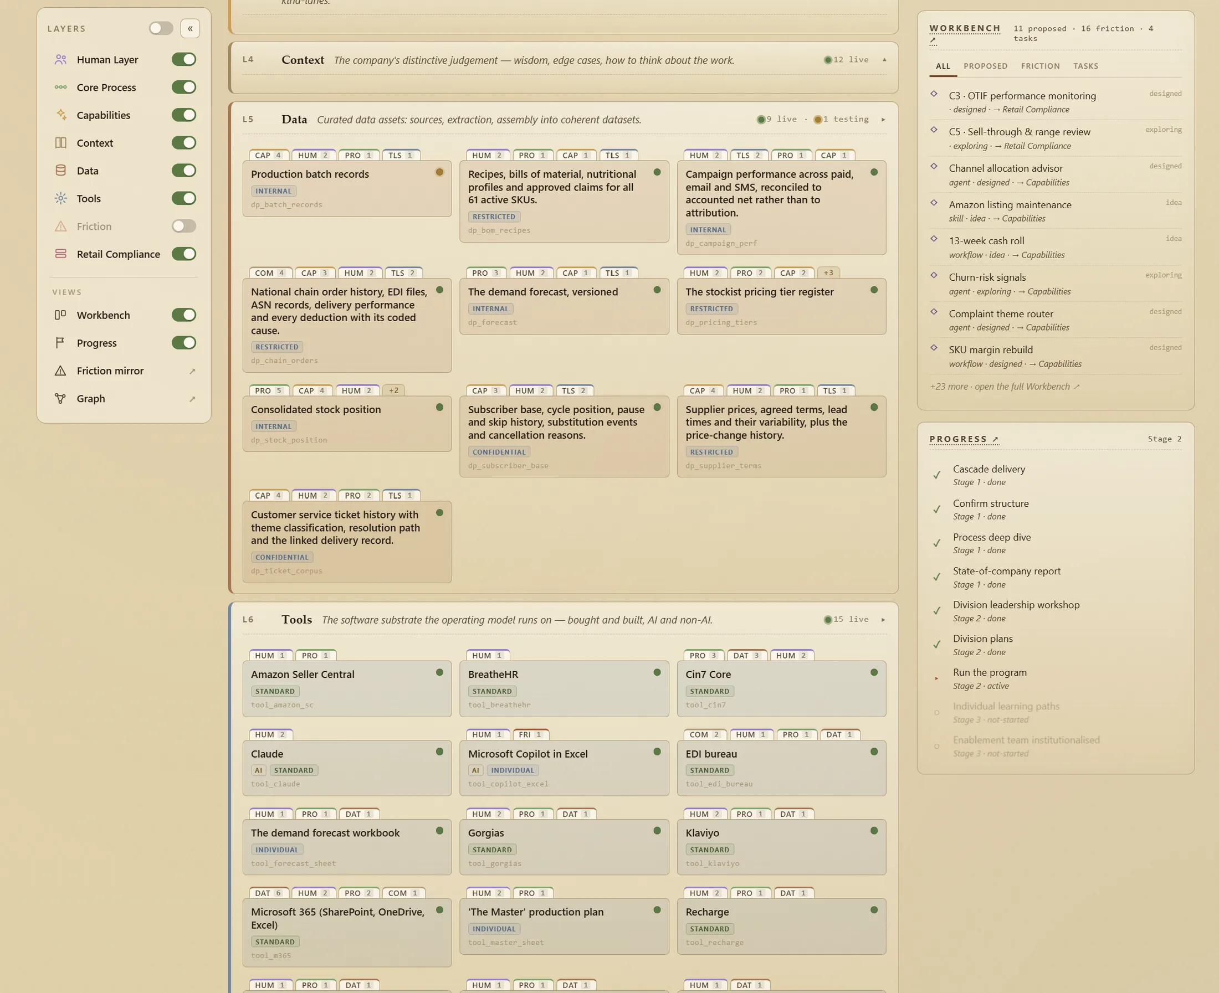Switch to the PROPOSED tab

coord(986,66)
